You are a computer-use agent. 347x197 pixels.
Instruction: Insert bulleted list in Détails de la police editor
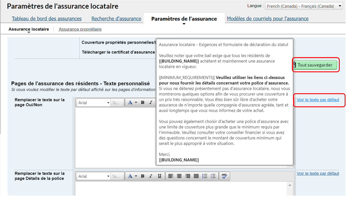click(213, 176)
